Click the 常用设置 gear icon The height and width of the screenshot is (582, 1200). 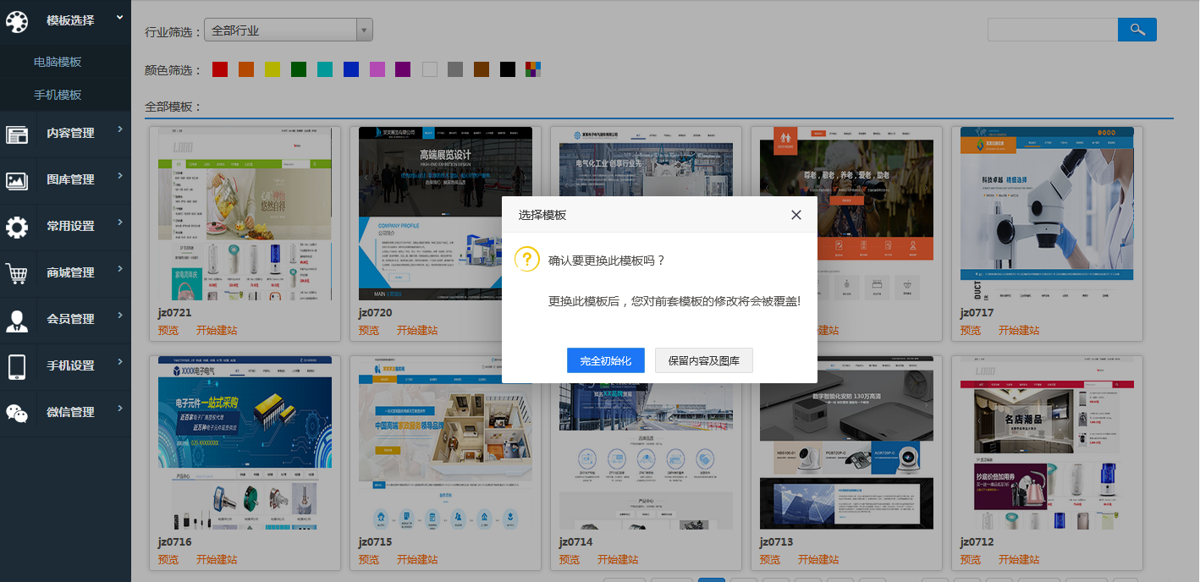pos(17,227)
